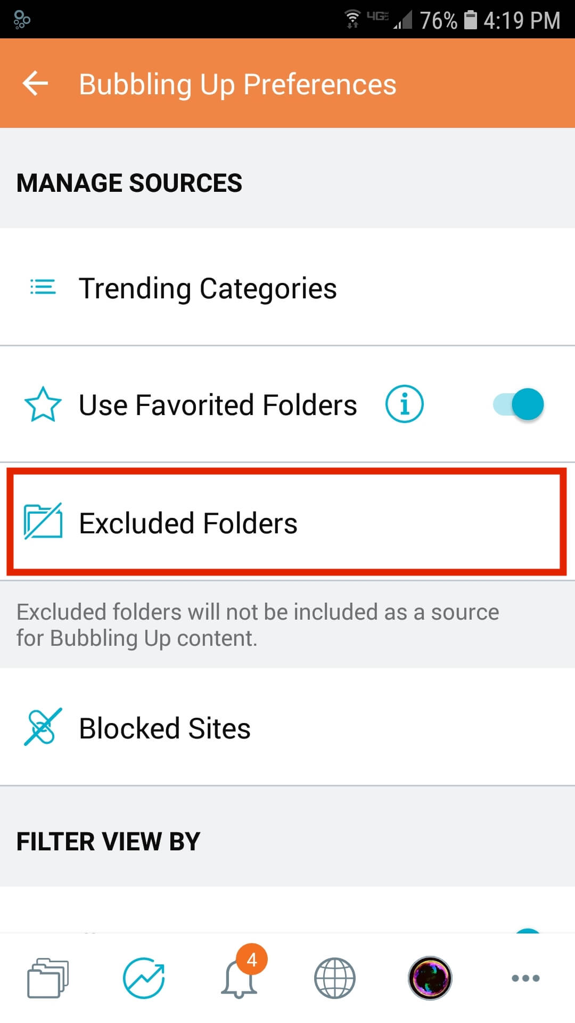Tap the Bubbling Up Preferences title
The width and height of the screenshot is (575, 1023).
tap(237, 84)
